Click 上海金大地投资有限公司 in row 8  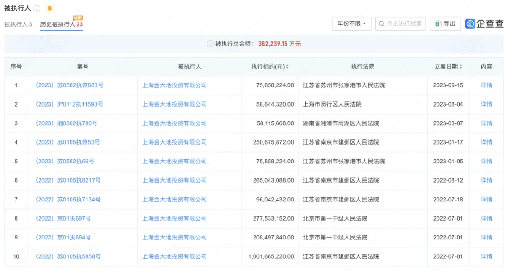pyautogui.click(x=175, y=219)
